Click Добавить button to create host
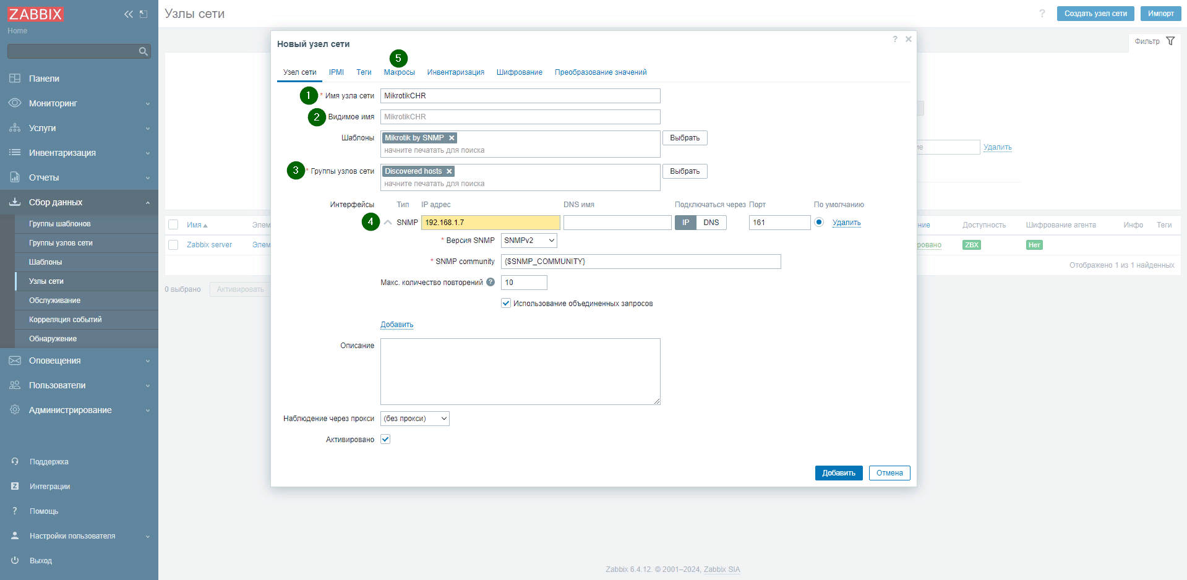1187x580 pixels. pos(839,473)
